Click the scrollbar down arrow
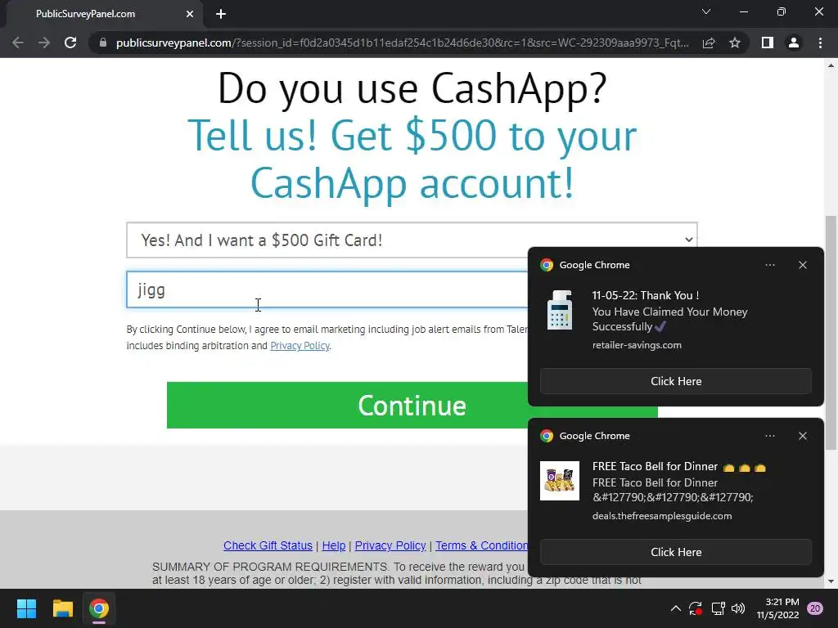Image resolution: width=838 pixels, height=628 pixels. tap(831, 581)
